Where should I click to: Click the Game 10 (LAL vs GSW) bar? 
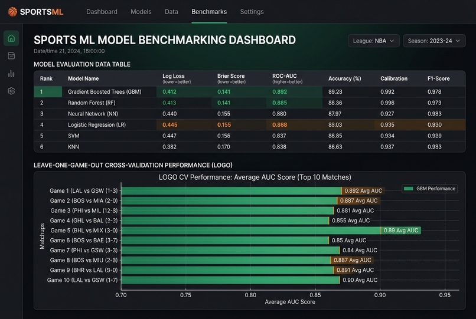tap(230, 280)
